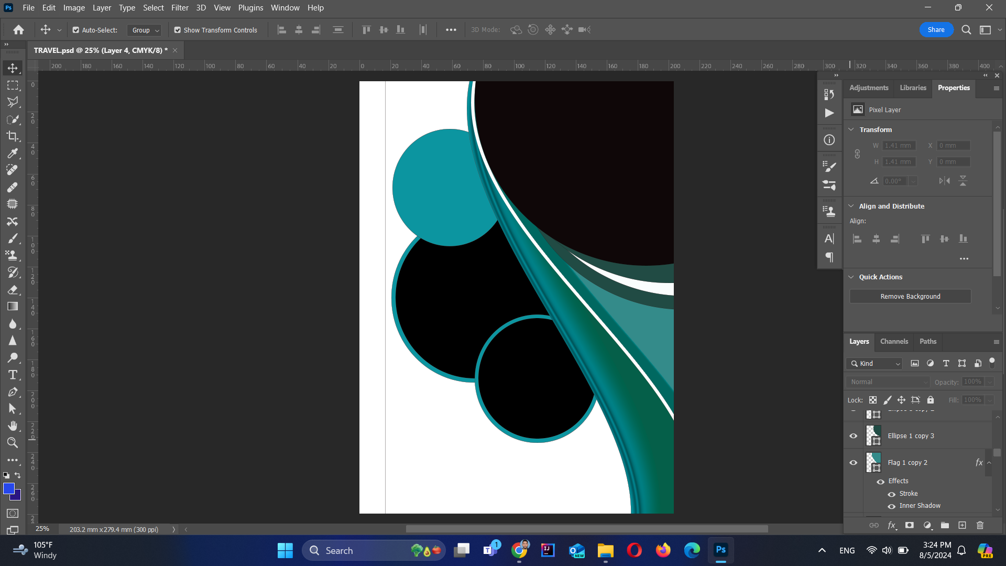Open the Character panel icon
The width and height of the screenshot is (1006, 566).
829,239
